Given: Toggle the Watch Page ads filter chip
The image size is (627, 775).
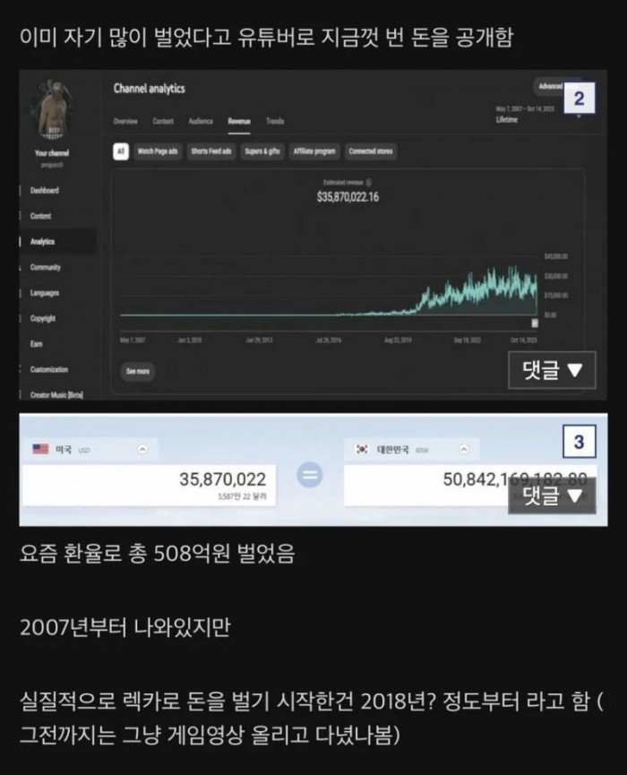Looking at the screenshot, I should [158, 151].
